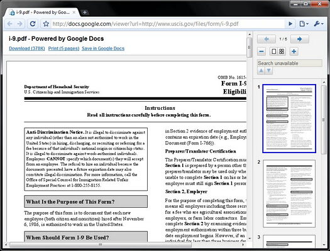Minimize the browser window
330x251 pixels.
pos(296,4)
